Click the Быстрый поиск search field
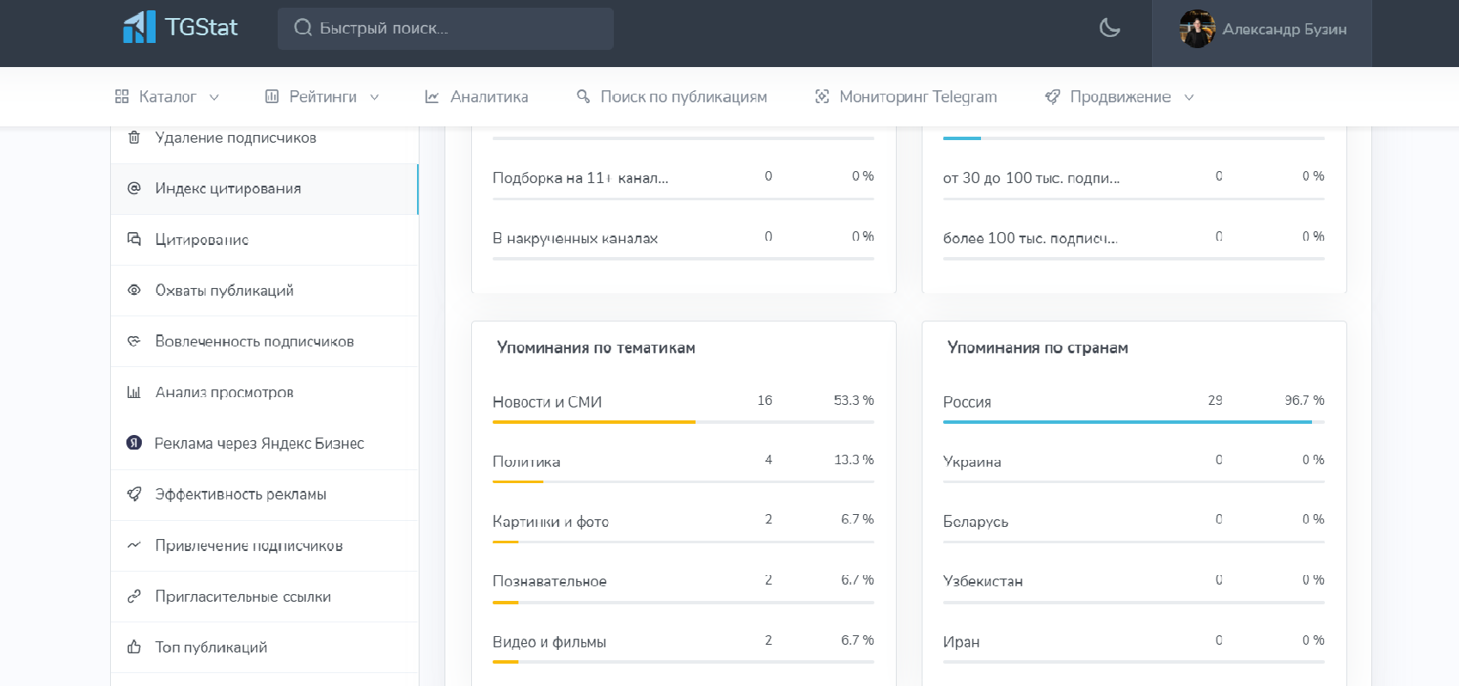 (445, 28)
